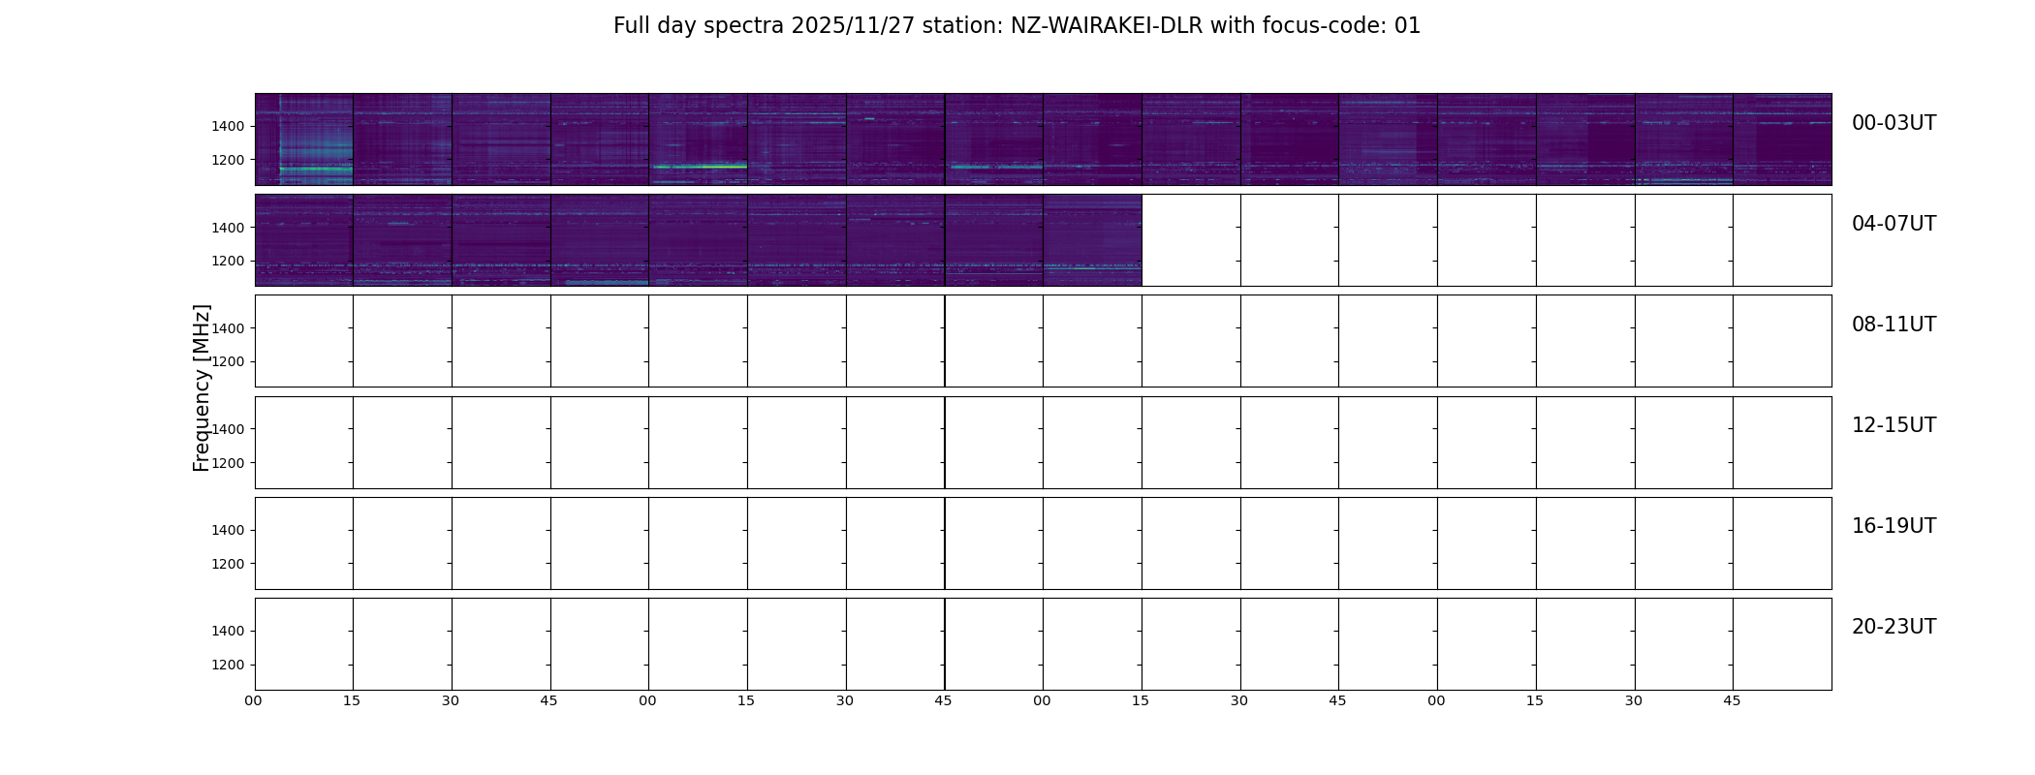Image resolution: width=2035 pixels, height=775 pixels.
Task: Click the Frequency [MHz] axis label
Action: [x=202, y=387]
